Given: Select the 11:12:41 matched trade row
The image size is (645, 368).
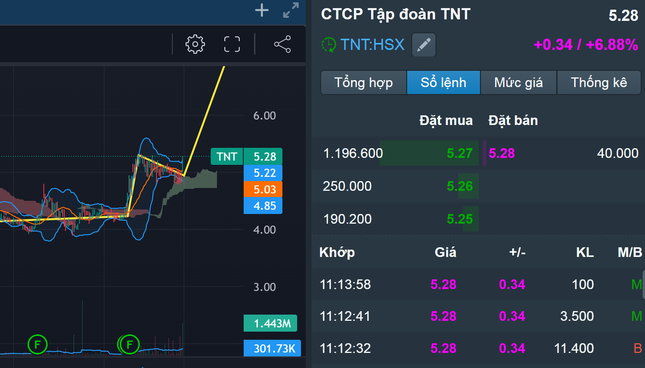Looking at the screenshot, I should coord(478,316).
